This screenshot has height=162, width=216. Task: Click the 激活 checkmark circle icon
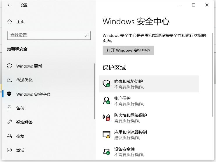point(9,150)
